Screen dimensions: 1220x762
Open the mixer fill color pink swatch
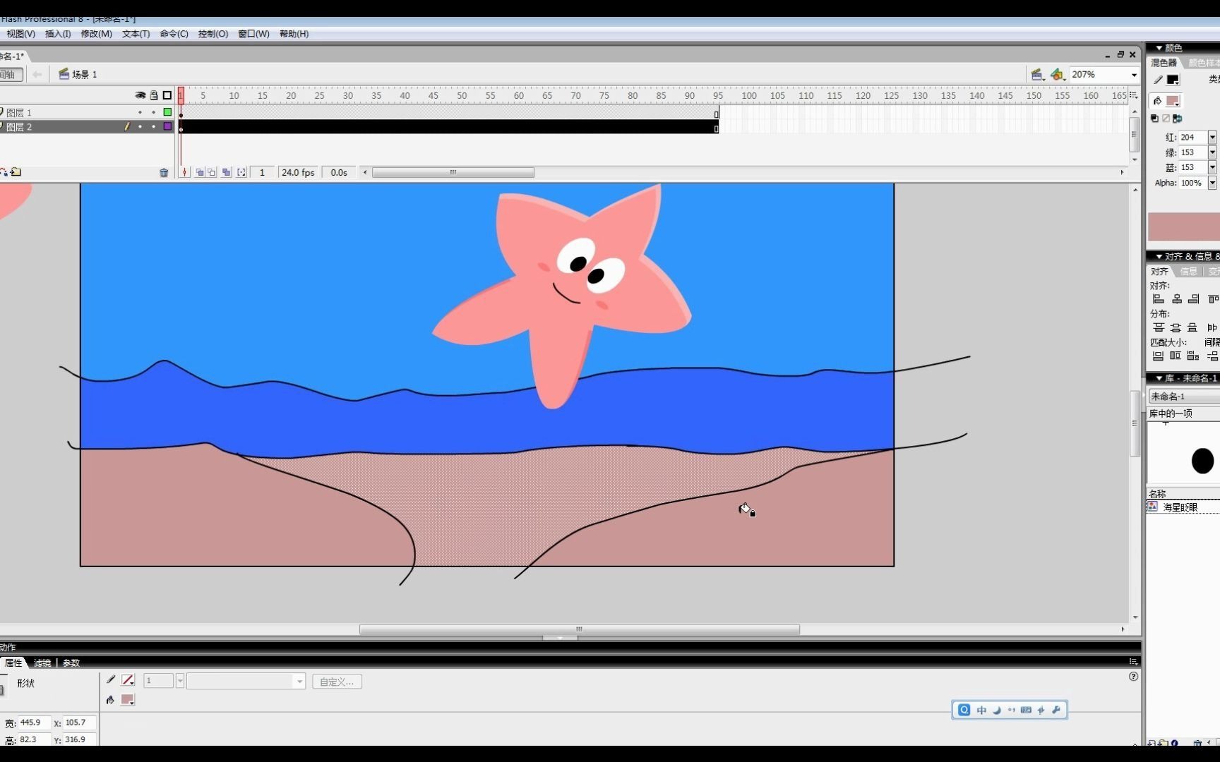pyautogui.click(x=1173, y=101)
